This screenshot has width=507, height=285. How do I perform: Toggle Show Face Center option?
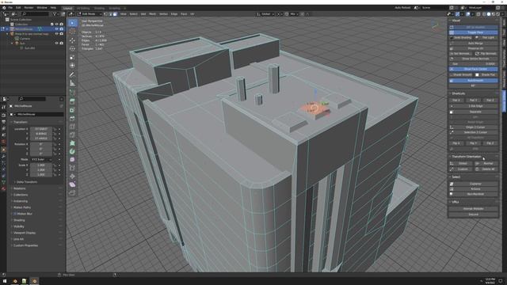474,69
